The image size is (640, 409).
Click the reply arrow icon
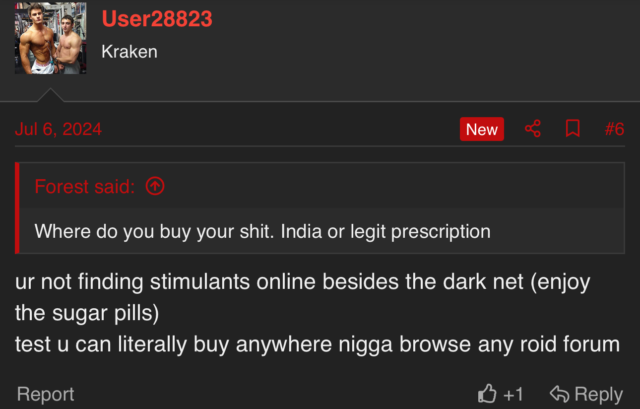pos(560,394)
